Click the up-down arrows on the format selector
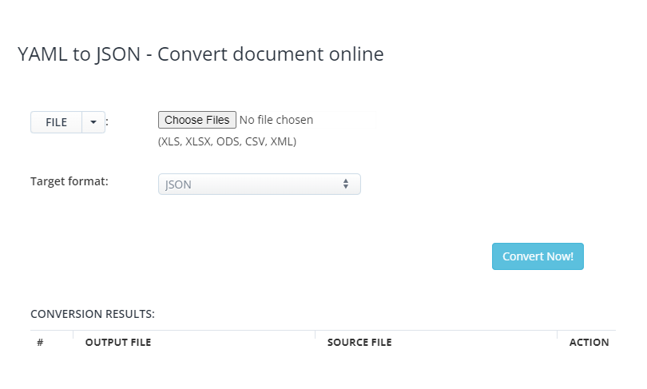Image resolution: width=647 pixels, height=389 pixels. click(x=346, y=185)
